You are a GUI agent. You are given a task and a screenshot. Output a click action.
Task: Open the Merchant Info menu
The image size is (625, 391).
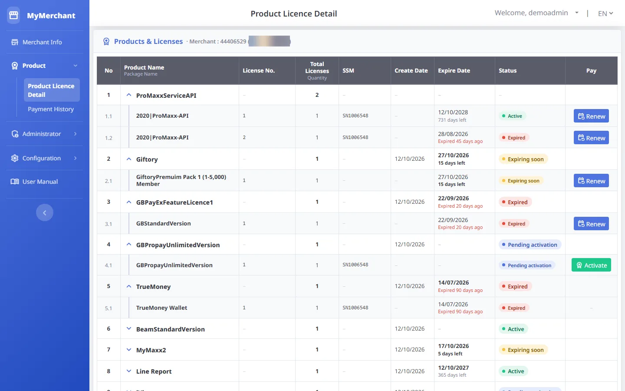[42, 42]
